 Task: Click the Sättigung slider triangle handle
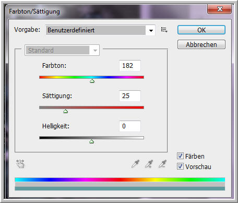coord(65,111)
